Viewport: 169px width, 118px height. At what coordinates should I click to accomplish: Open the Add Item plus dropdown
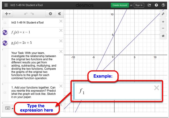tap(8, 14)
